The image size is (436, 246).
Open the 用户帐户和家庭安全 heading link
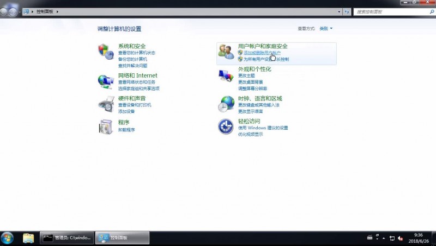coord(263,46)
